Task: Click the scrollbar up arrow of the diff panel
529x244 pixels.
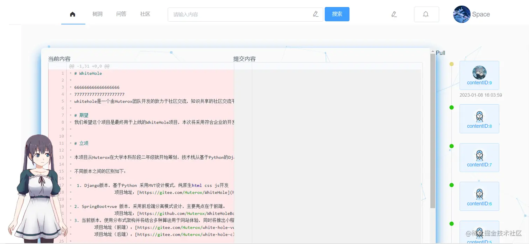Action: click(432, 51)
